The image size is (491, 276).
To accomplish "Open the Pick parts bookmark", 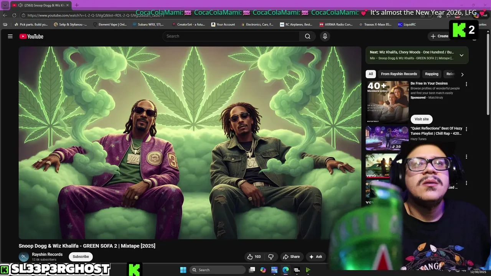I will click(x=31, y=25).
